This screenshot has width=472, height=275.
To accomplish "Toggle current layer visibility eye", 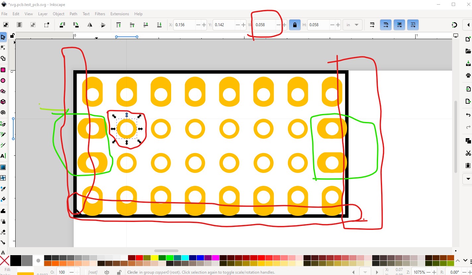I will coord(107,272).
